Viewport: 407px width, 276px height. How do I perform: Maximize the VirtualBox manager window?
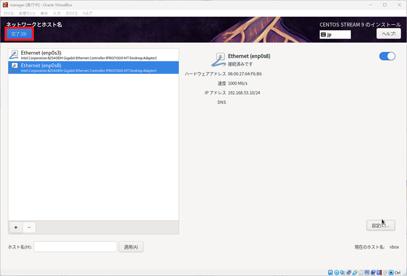385,5
